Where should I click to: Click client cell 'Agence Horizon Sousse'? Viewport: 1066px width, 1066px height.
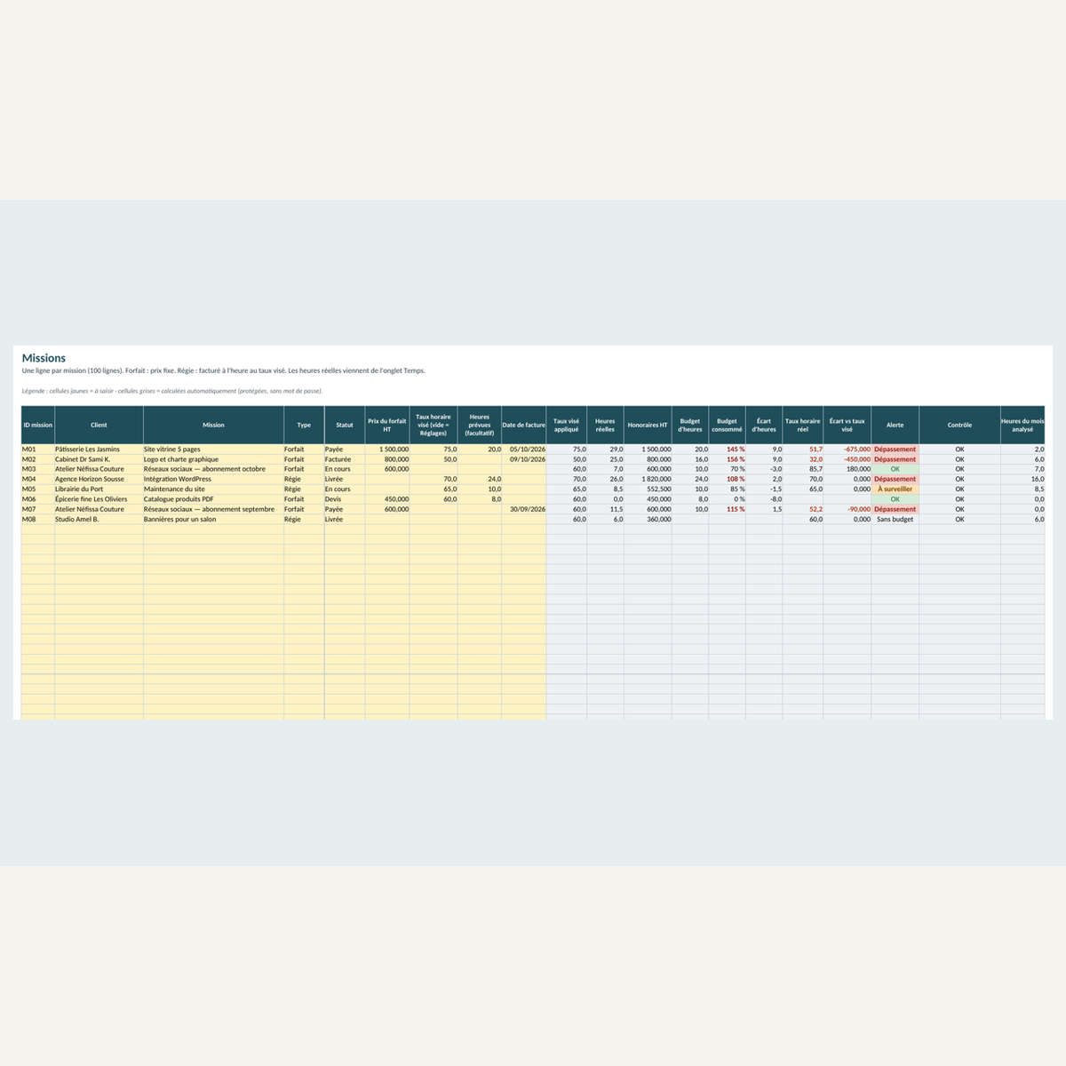pos(99,479)
